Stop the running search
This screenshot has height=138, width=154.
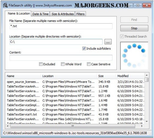coord(134,28)
